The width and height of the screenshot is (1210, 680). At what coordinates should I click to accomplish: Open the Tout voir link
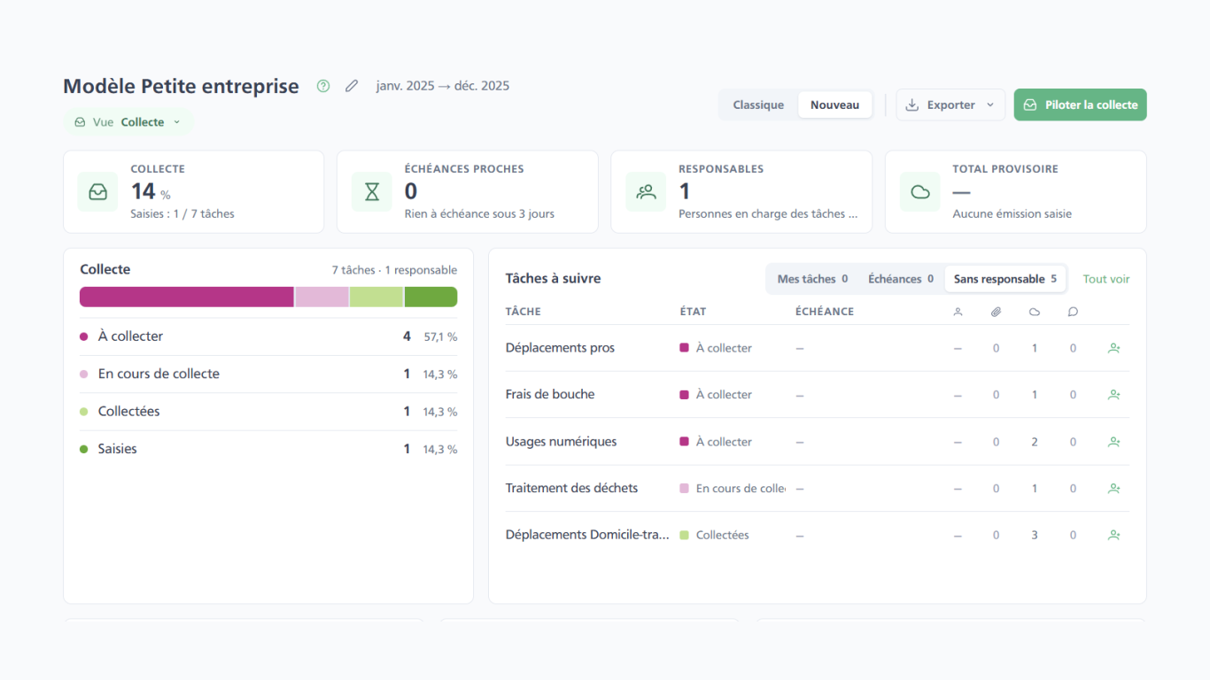coord(1106,279)
